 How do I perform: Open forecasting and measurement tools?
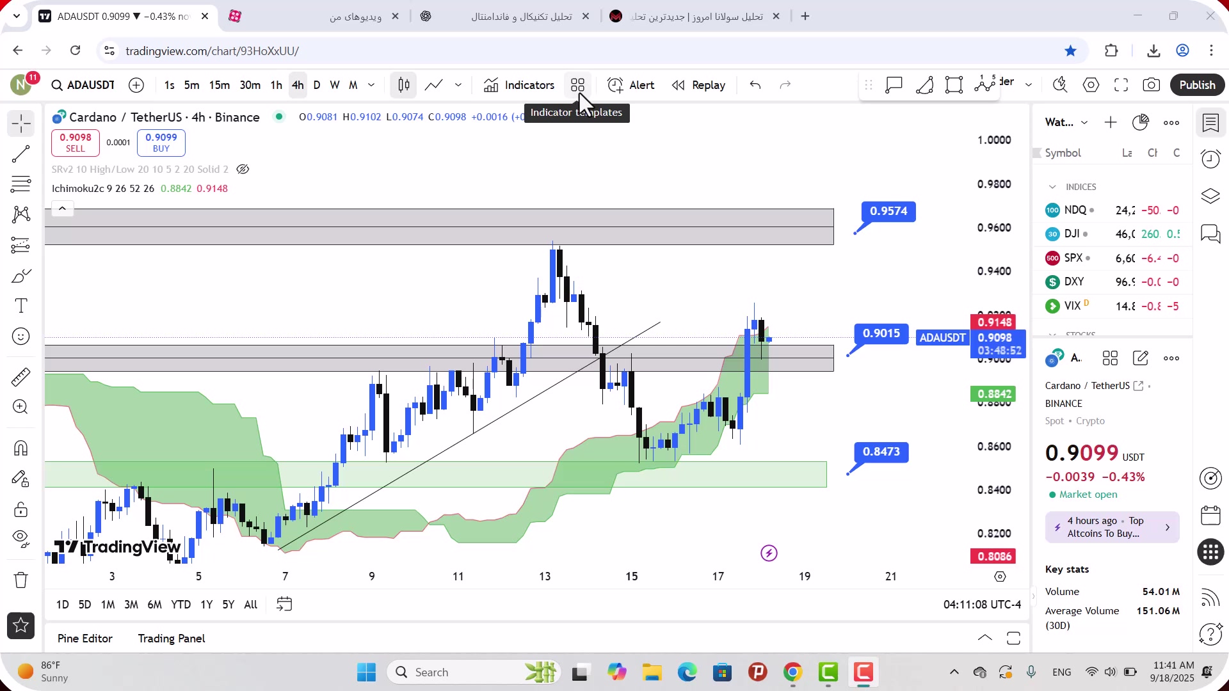pyautogui.click(x=21, y=245)
